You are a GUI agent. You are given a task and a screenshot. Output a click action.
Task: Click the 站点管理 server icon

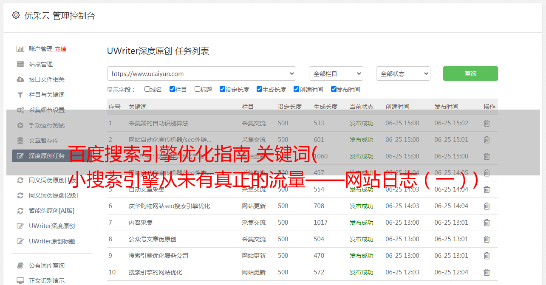click(x=20, y=64)
